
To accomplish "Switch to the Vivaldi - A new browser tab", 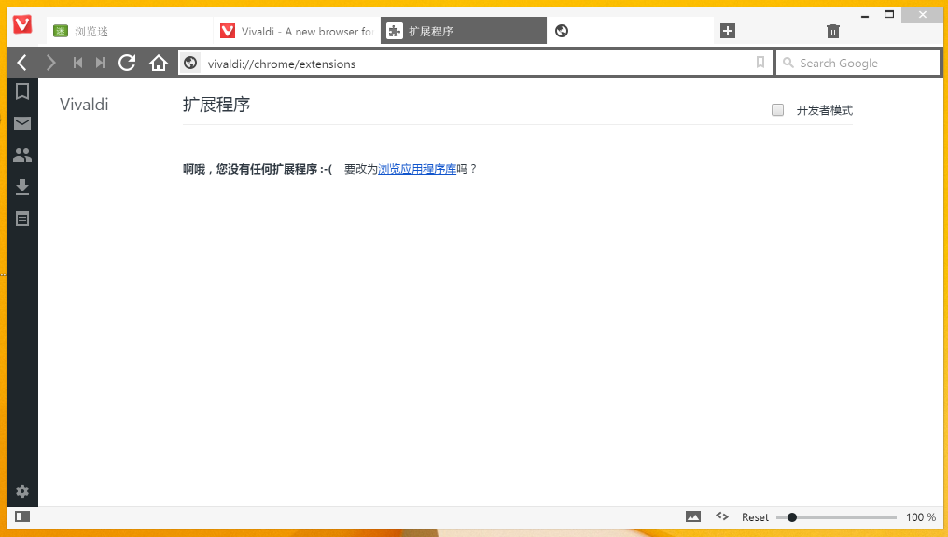I will tap(297, 31).
